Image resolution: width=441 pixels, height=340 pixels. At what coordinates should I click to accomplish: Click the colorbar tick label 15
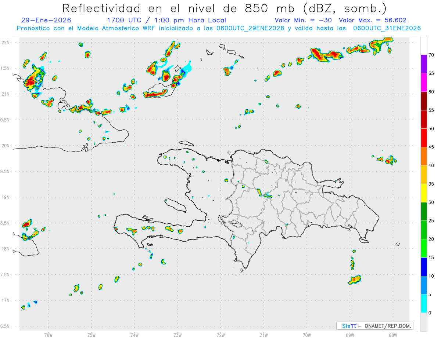[431, 257]
